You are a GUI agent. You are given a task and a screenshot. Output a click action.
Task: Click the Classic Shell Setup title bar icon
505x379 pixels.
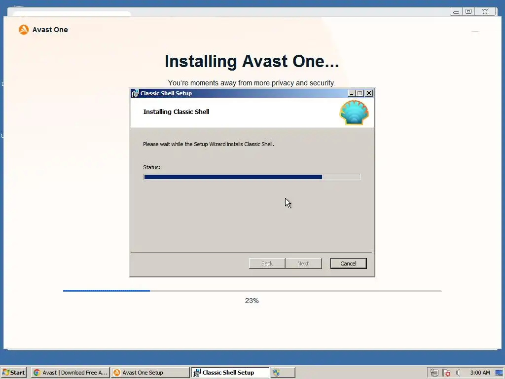tap(135, 93)
